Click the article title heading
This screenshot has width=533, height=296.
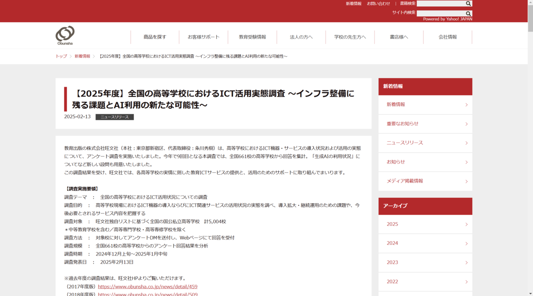tap(213, 99)
